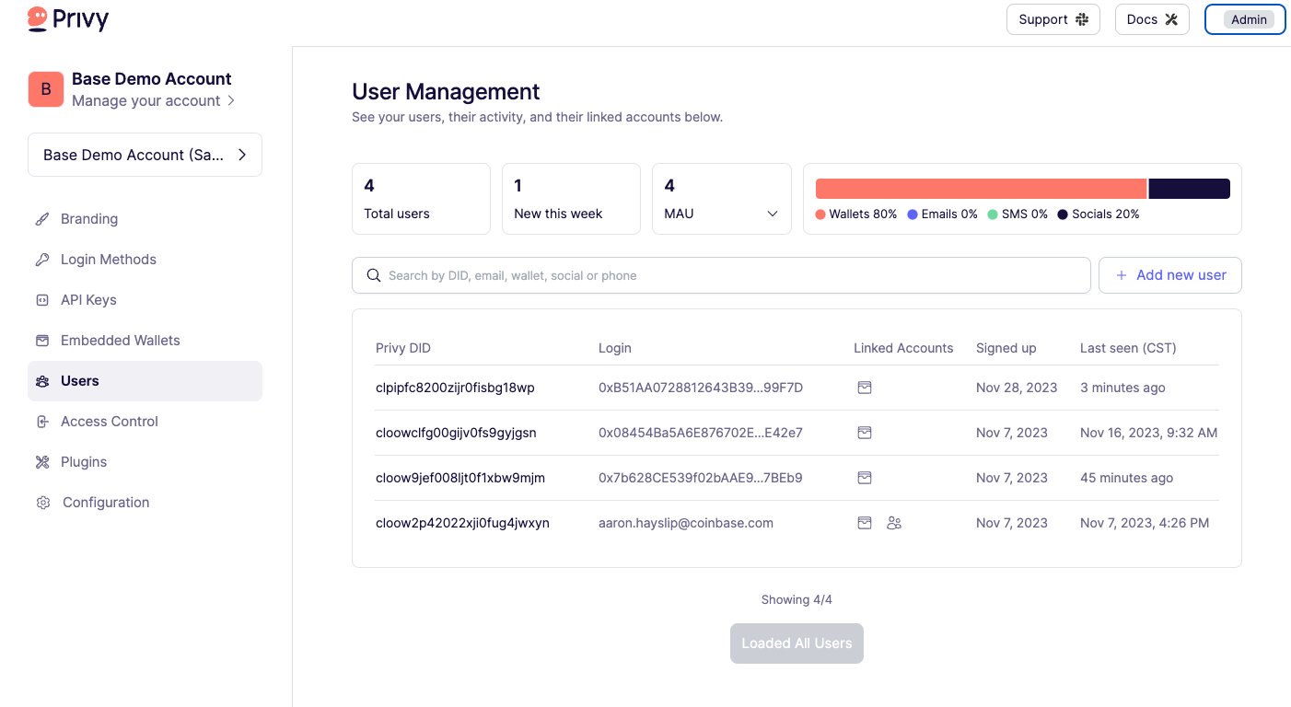Click the Socials 20% legend entry
This screenshot has height=707, width=1291.
point(1099,214)
